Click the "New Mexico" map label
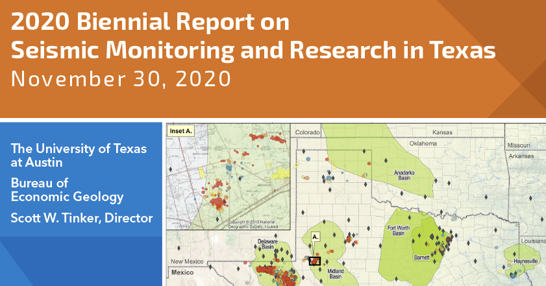 (187, 261)
